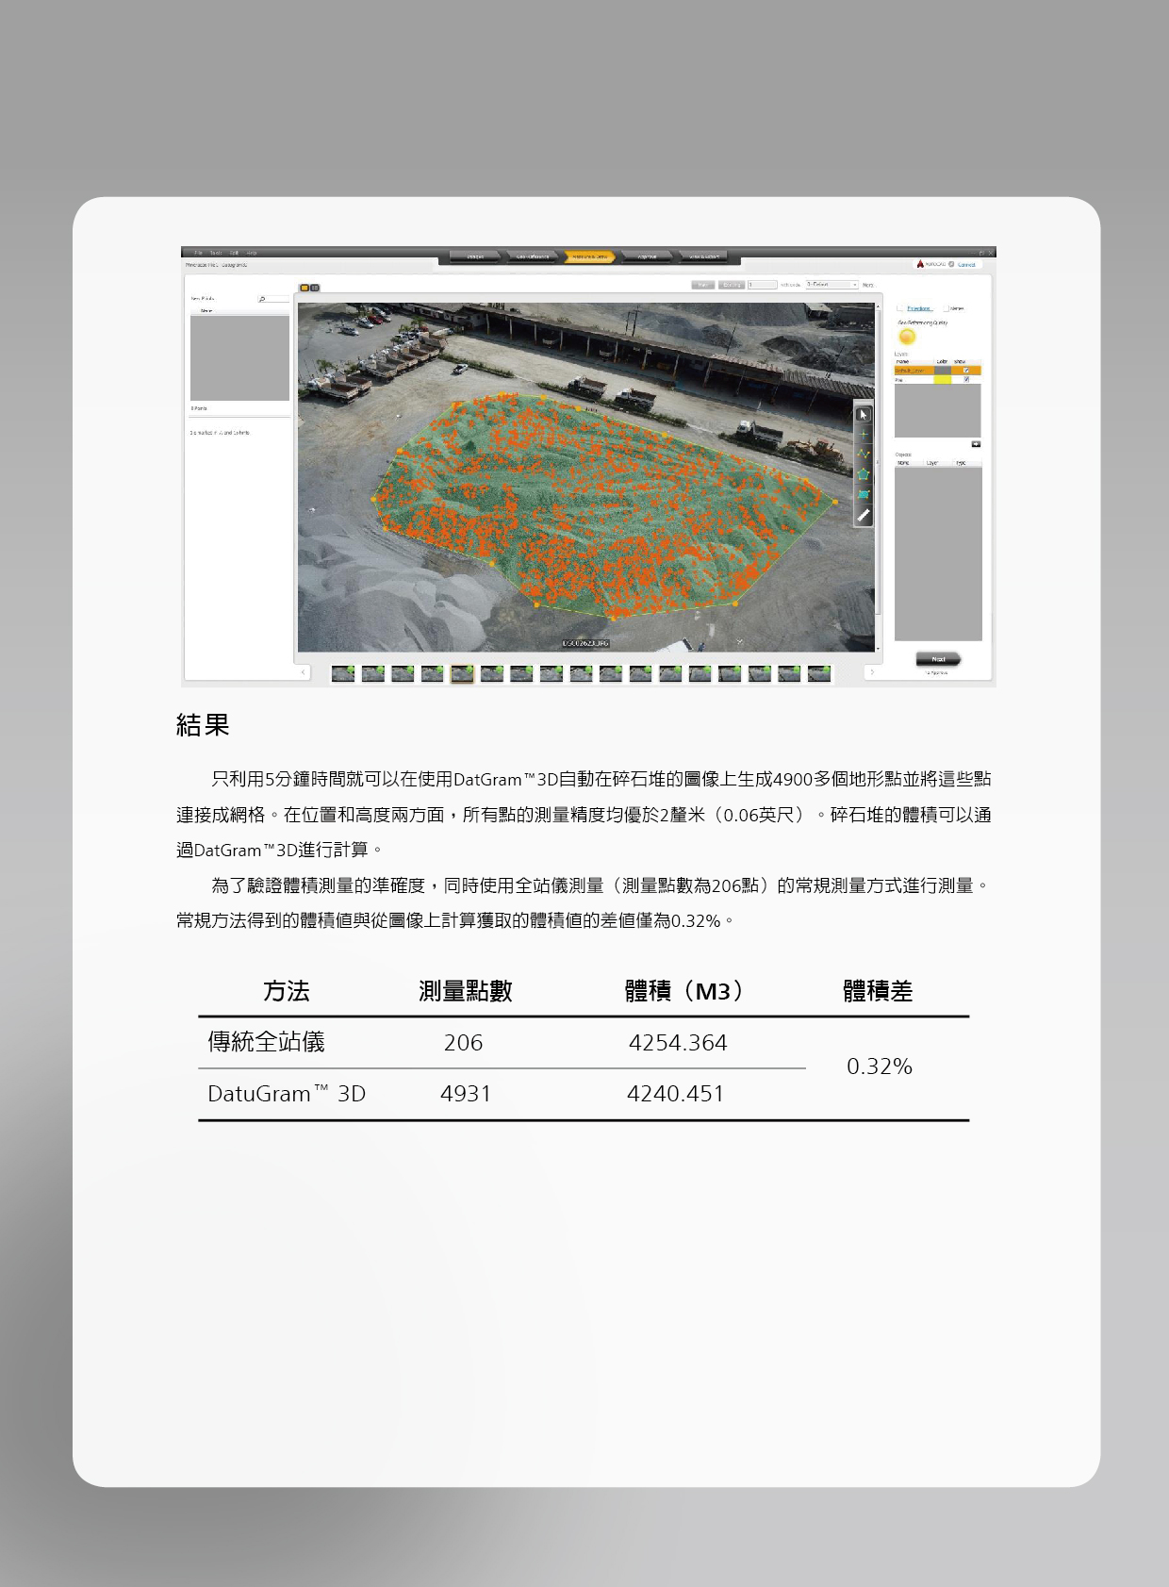Click the 方法 table header
Image resolution: width=1169 pixels, height=1587 pixels.
click(287, 991)
